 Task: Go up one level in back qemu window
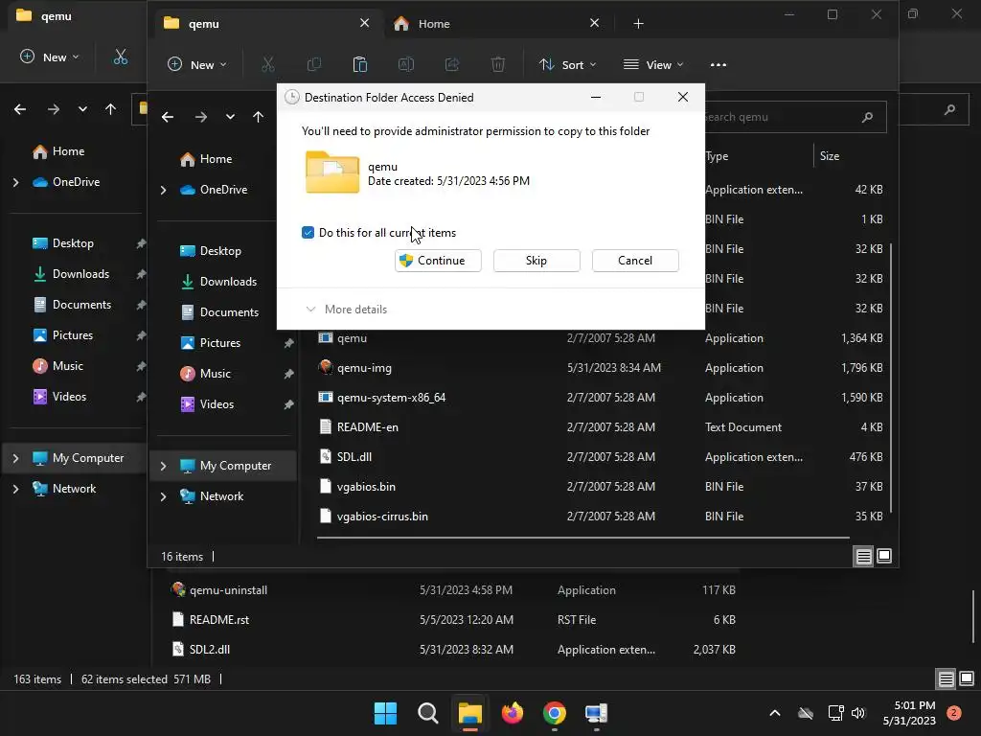point(111,109)
